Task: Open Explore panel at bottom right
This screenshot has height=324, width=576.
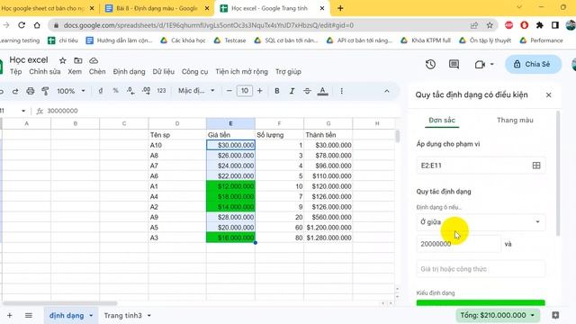Action: click(x=555, y=315)
